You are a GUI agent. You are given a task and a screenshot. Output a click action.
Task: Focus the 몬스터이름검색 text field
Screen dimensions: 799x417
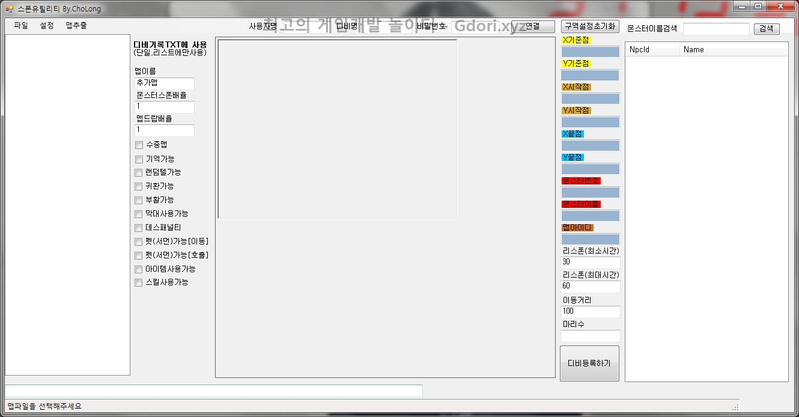point(715,29)
